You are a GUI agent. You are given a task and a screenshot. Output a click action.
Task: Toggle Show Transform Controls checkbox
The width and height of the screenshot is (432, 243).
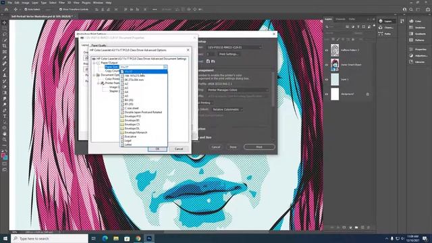click(x=61, y=9)
